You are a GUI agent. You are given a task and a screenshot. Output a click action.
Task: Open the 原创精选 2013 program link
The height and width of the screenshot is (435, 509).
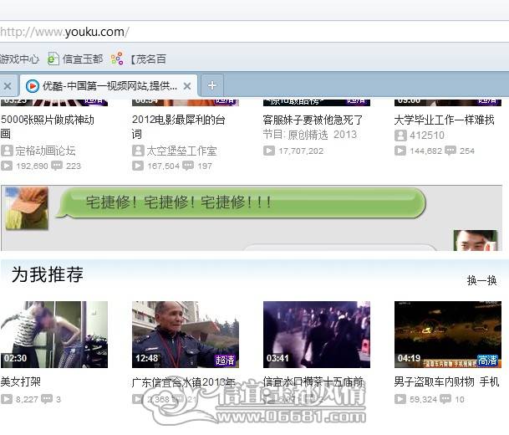(x=322, y=135)
